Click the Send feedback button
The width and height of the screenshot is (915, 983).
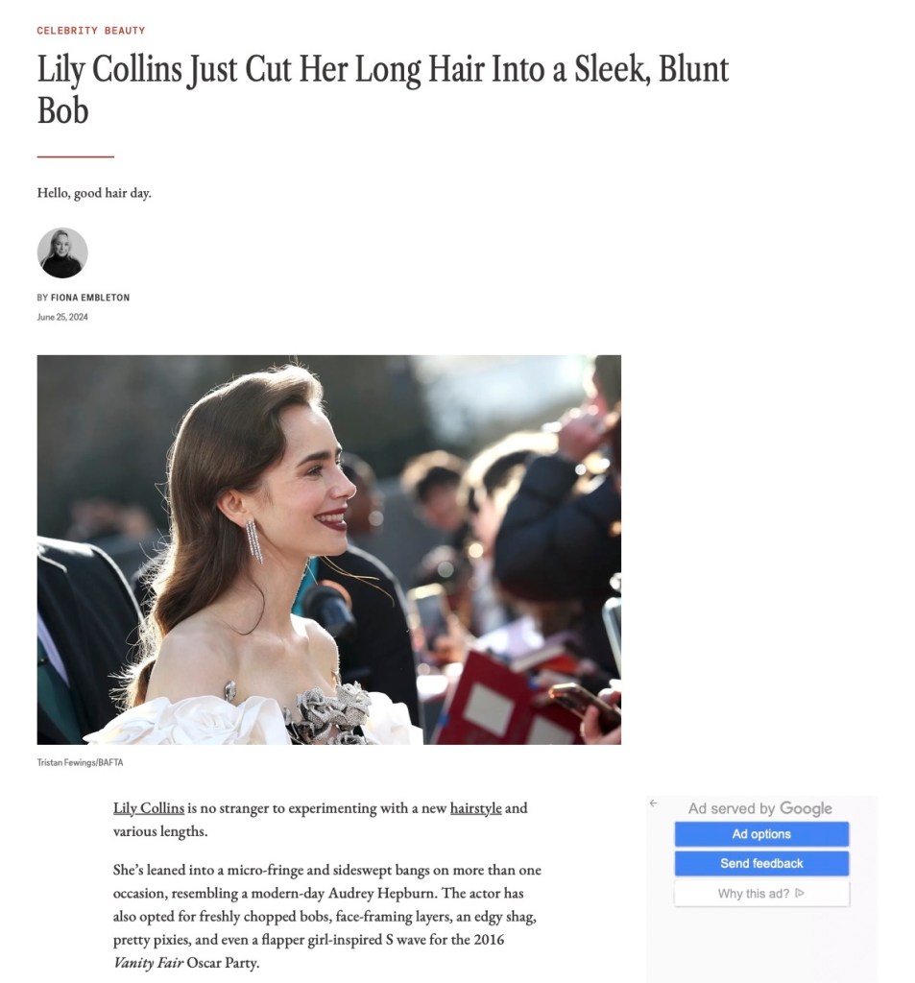761,863
